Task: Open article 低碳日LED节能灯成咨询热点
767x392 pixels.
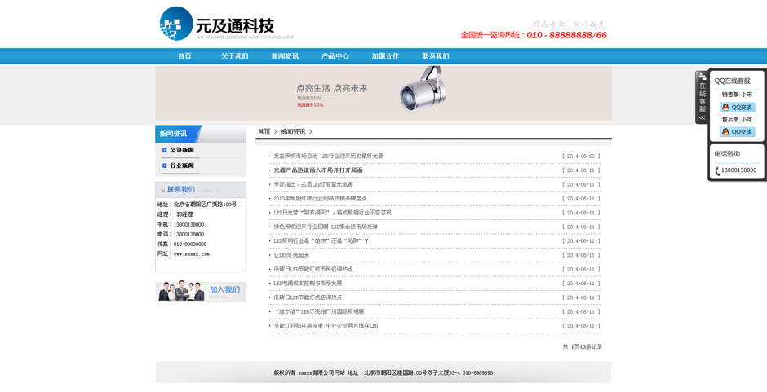Action: coord(308,297)
